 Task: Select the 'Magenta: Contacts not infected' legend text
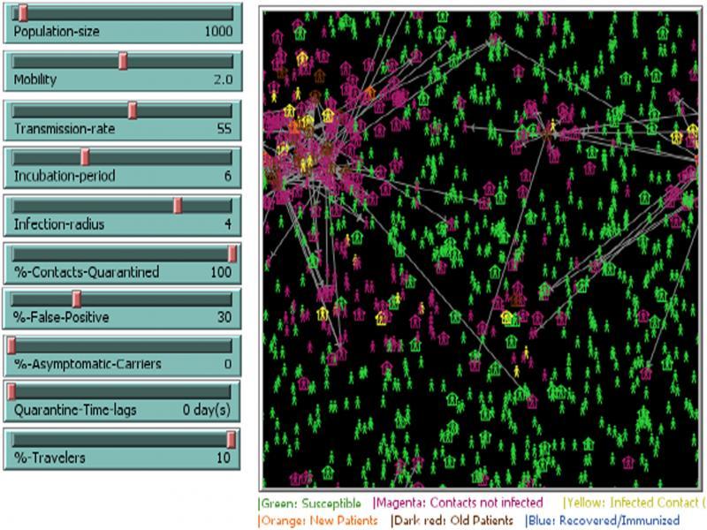click(459, 503)
